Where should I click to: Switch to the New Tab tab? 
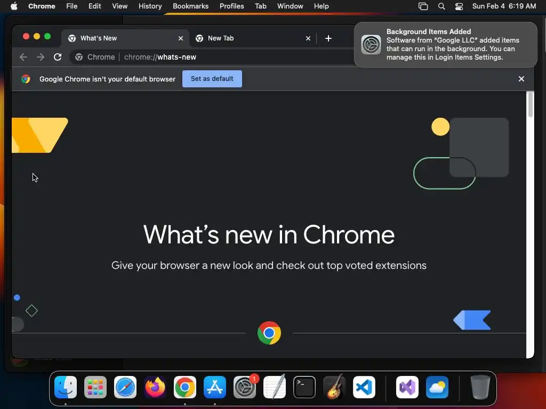coord(253,38)
